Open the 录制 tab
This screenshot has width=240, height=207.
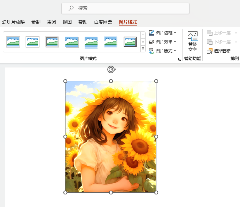(x=36, y=22)
